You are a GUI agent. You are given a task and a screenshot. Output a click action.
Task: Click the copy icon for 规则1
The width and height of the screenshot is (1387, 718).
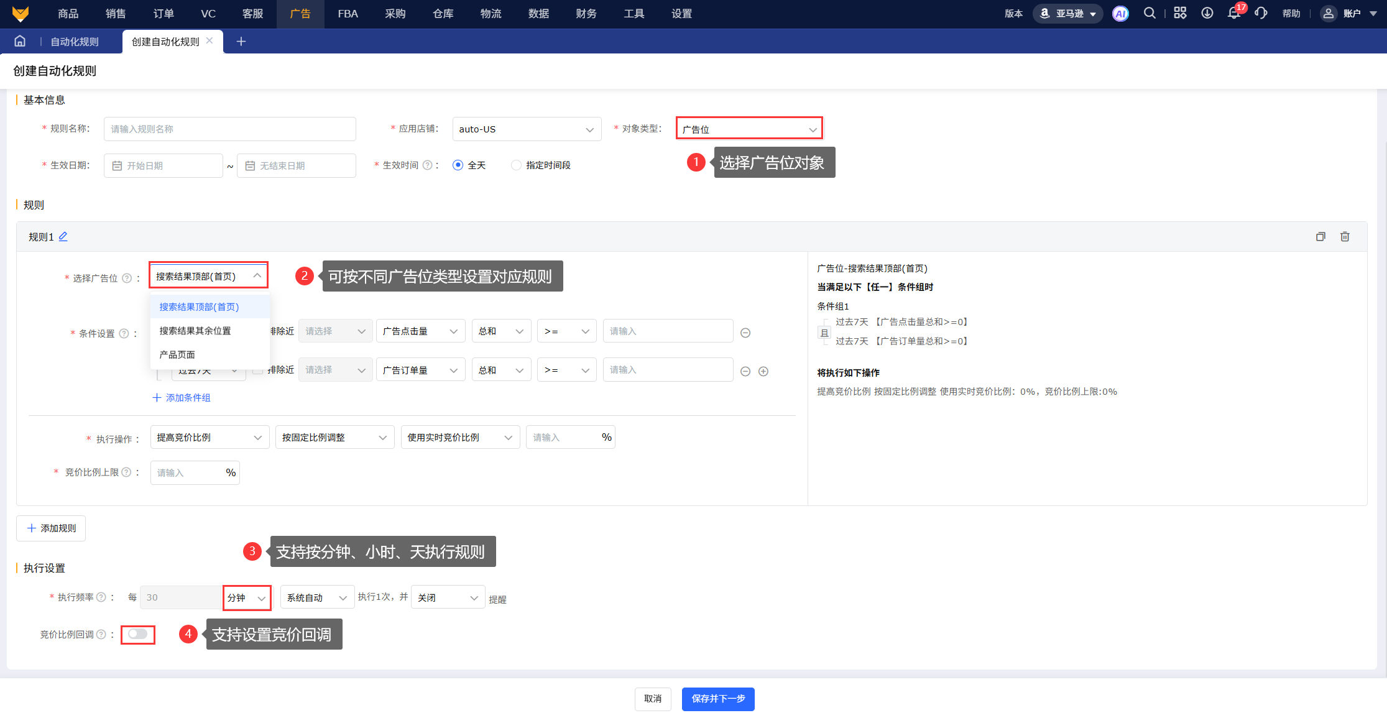point(1320,237)
